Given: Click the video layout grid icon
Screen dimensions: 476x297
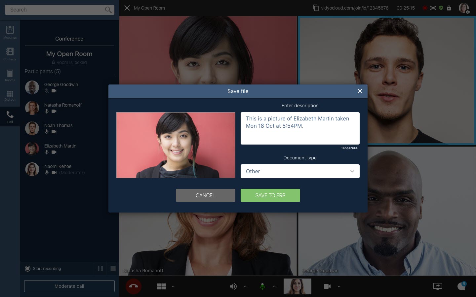Looking at the screenshot, I should tap(161, 286).
